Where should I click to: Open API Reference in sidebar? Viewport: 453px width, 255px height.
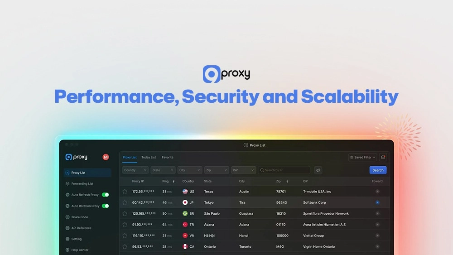[x=78, y=228]
